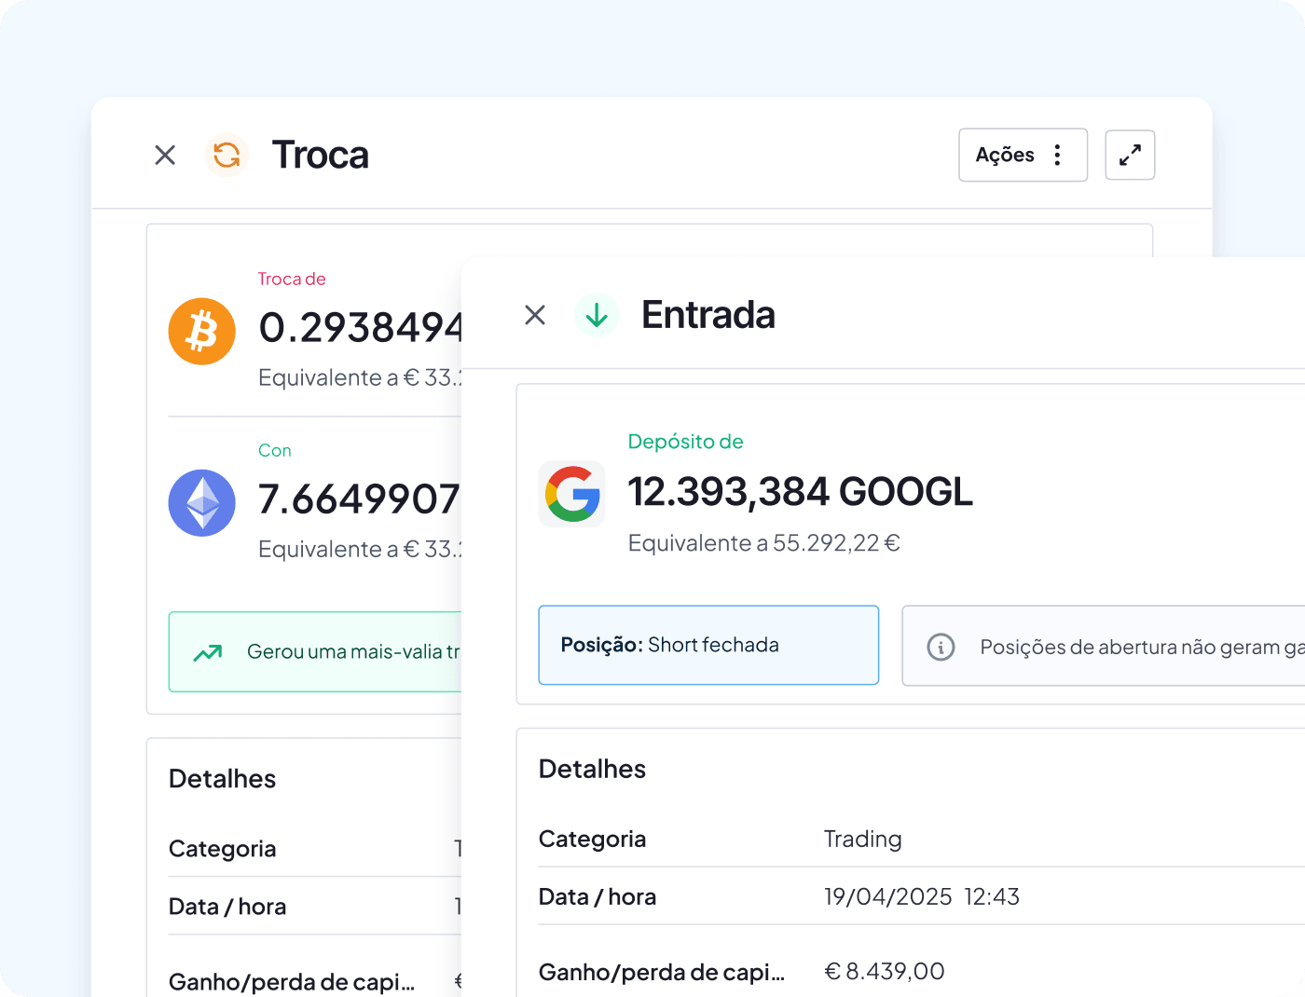Click 'Posições de abertura não geram' notice
1305x997 pixels.
point(1142,648)
